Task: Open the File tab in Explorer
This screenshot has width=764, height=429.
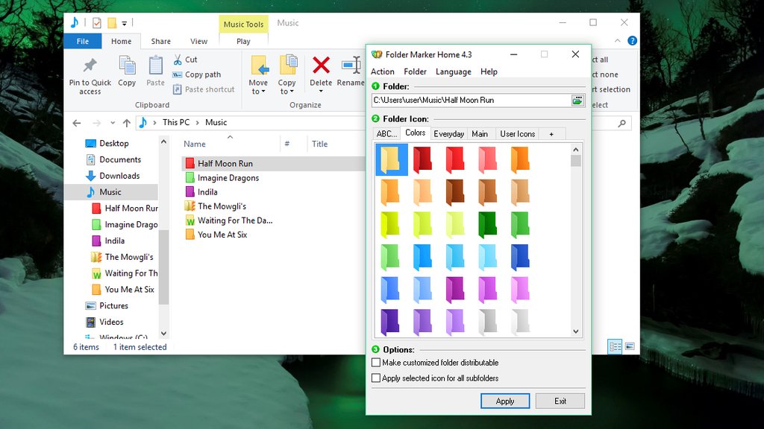Action: 82,42
